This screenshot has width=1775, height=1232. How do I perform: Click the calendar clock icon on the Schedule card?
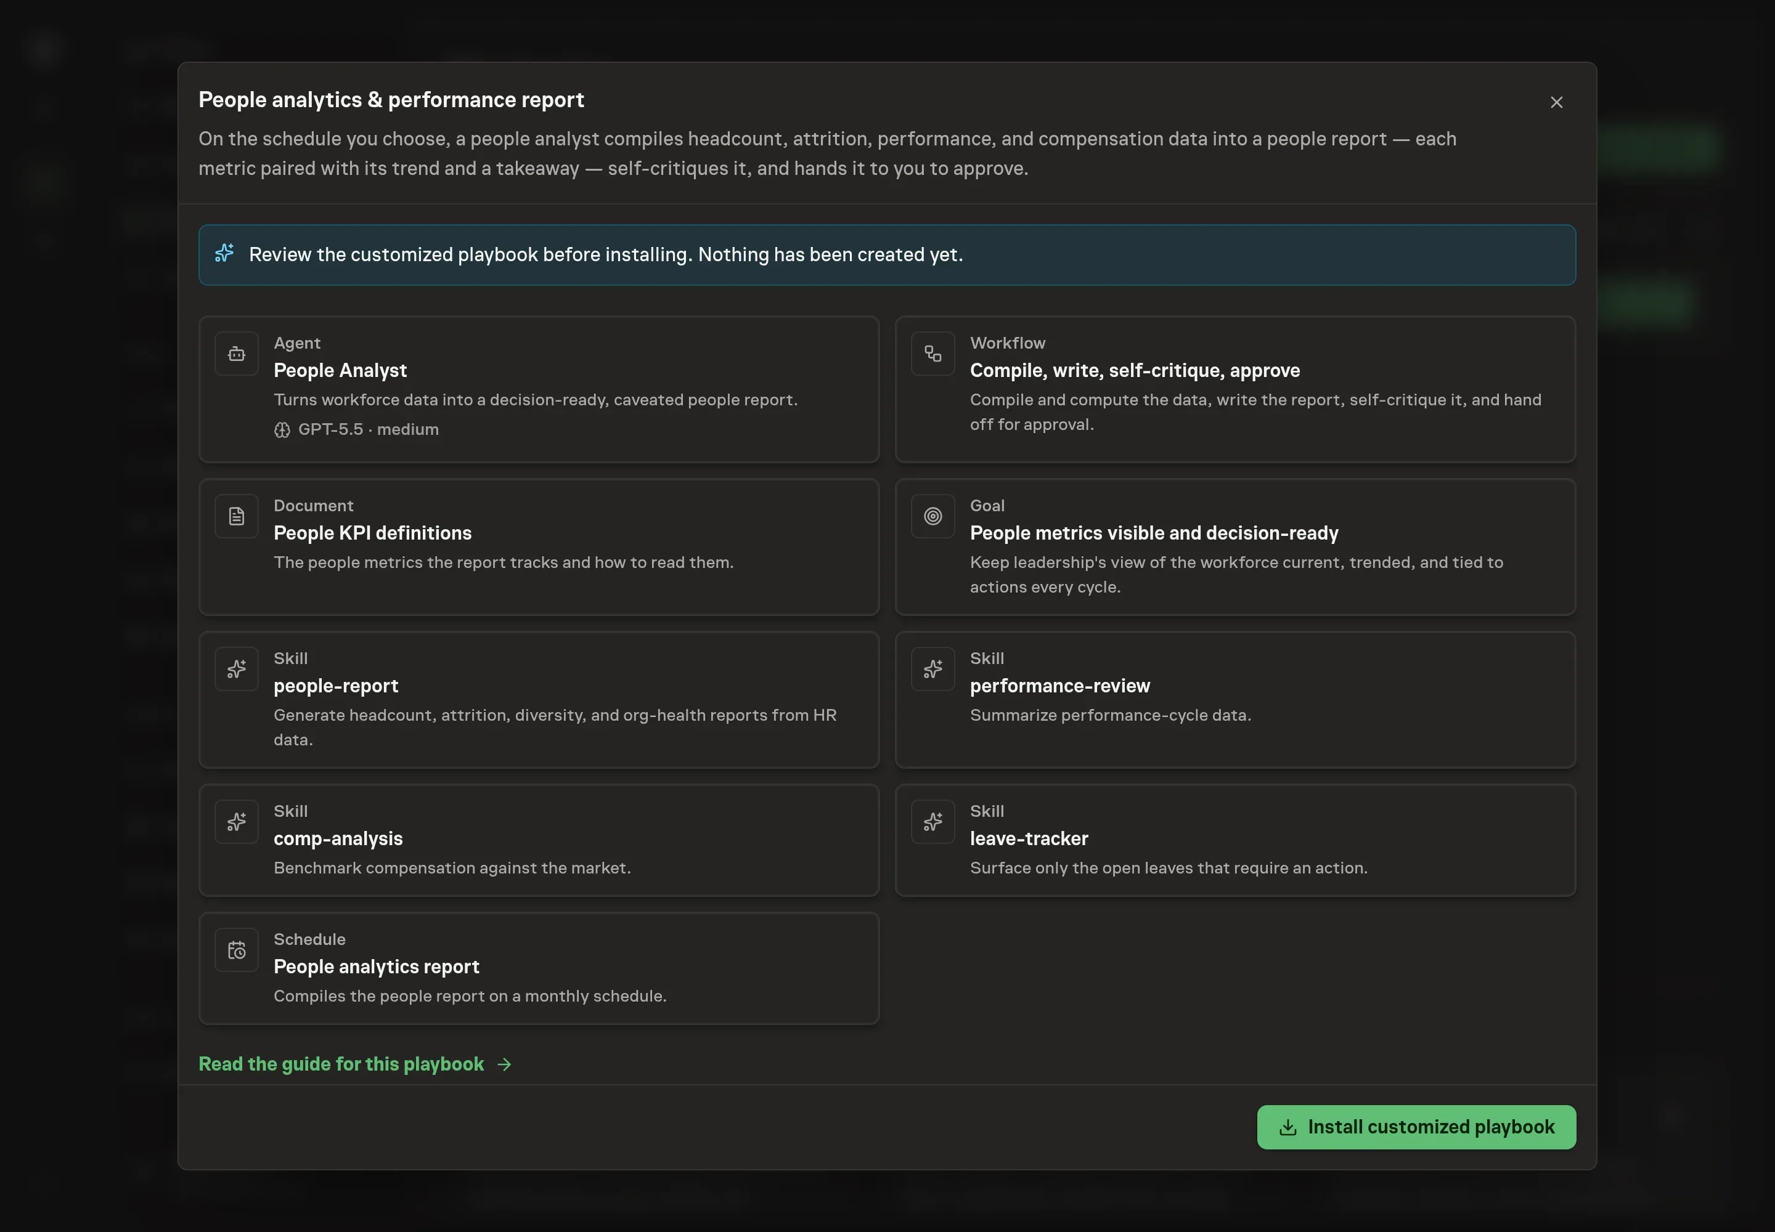[x=236, y=950]
